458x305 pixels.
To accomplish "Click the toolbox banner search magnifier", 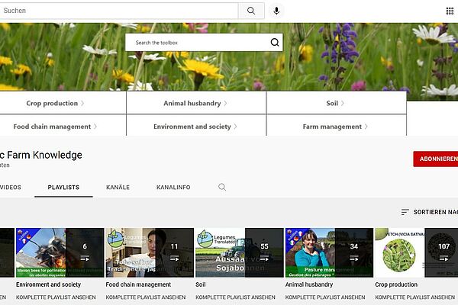I will (275, 43).
